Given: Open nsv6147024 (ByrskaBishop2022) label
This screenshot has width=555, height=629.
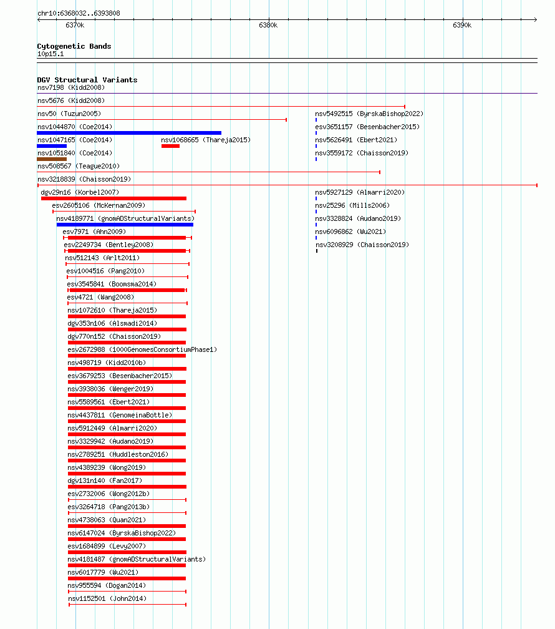Looking at the screenshot, I should (122, 533).
